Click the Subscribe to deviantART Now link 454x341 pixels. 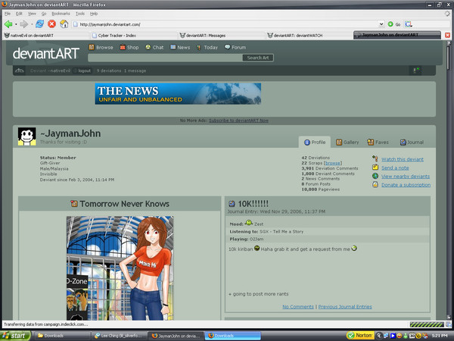[x=238, y=120]
